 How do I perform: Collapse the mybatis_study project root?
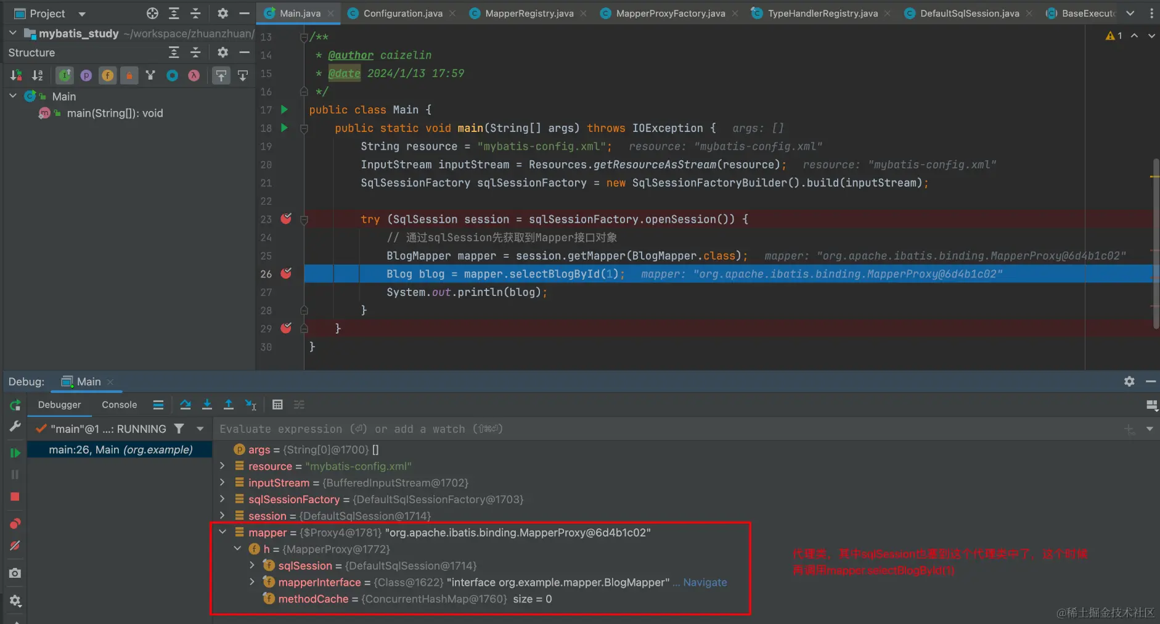pos(13,33)
